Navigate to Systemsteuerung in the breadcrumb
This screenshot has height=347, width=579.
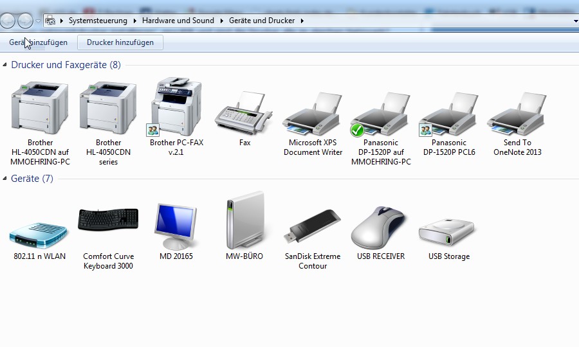98,21
